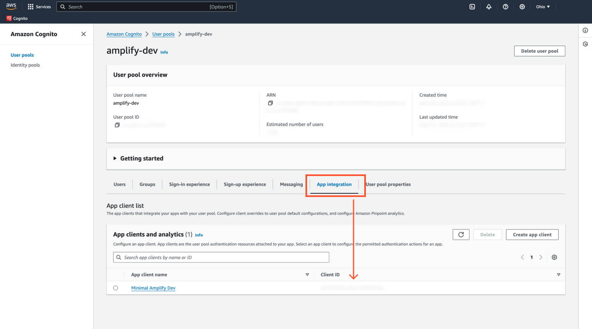Copy the ARN value
The width and height of the screenshot is (592, 329).
click(270, 103)
